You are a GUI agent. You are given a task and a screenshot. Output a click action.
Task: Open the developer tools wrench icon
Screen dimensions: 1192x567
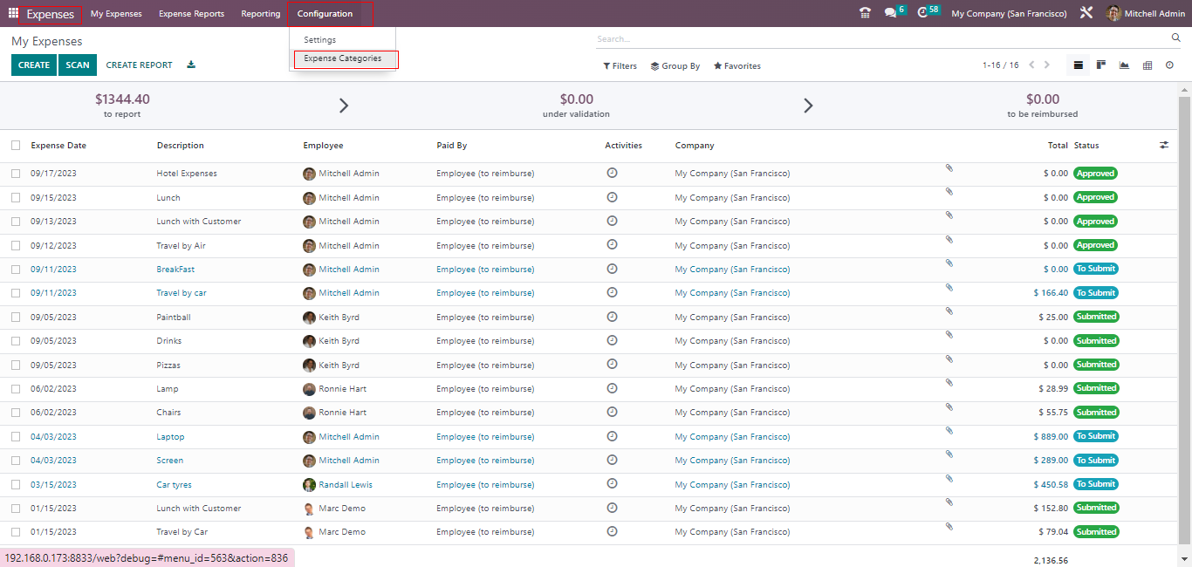[1086, 13]
